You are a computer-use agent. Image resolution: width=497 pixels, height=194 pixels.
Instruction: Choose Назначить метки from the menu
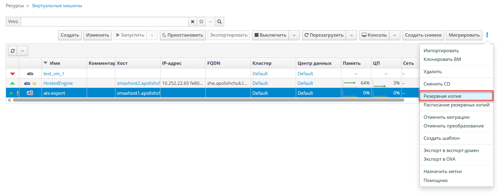click(442, 172)
